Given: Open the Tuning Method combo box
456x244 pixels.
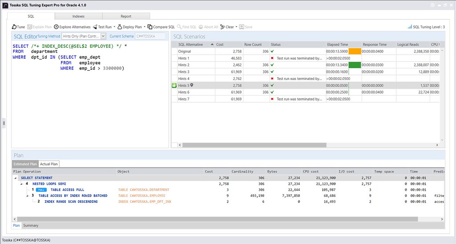Looking at the screenshot, I should click(x=84, y=36).
